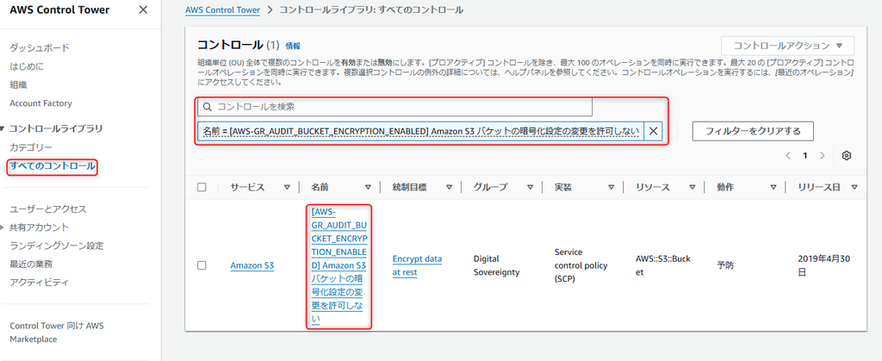Sort by リリース日 column arrow
882x361 pixels.
click(854, 187)
